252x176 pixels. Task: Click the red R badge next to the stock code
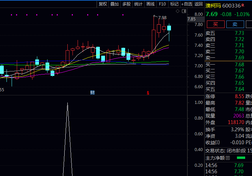pyautogui.click(x=243, y=5)
